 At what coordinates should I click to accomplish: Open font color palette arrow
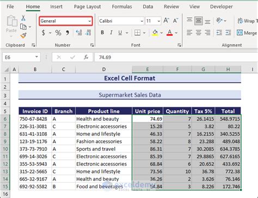176,33
